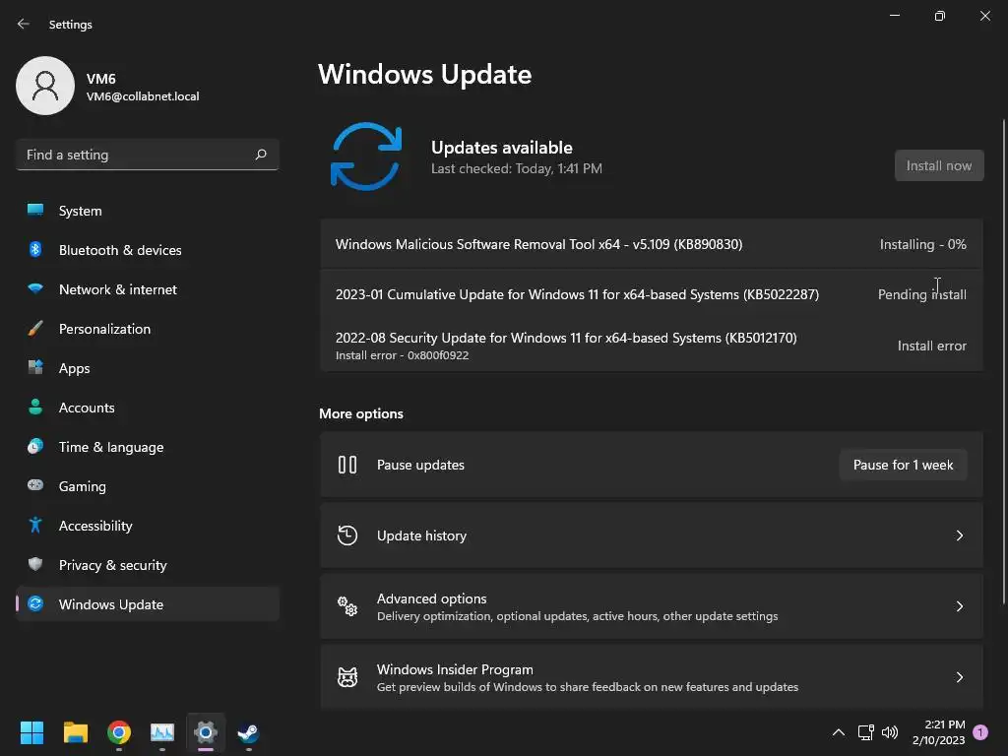Viewport: 1008px width, 756px height.
Task: Click the Privacy & security shield icon
Action: click(35, 564)
